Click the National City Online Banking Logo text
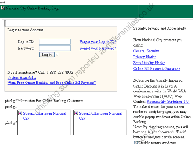 [32, 8]
